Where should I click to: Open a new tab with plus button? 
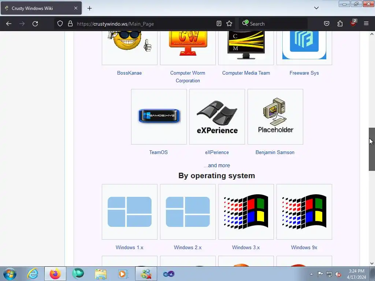click(x=89, y=8)
